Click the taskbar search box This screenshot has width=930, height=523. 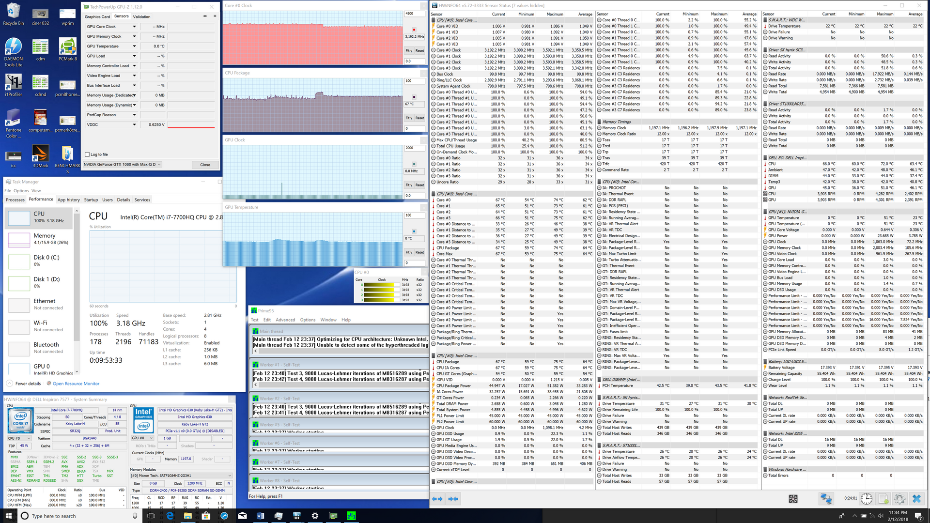coord(80,516)
